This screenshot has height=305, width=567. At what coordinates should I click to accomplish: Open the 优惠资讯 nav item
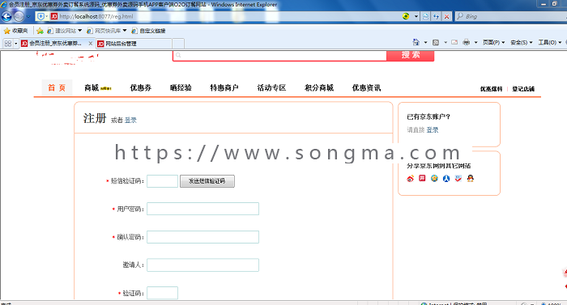coord(366,87)
